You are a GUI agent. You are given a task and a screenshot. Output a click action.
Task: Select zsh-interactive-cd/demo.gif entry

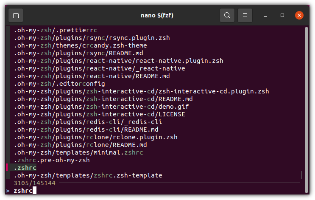click(101, 107)
